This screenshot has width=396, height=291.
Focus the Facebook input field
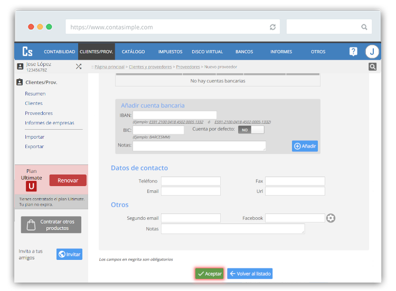[x=295, y=218]
